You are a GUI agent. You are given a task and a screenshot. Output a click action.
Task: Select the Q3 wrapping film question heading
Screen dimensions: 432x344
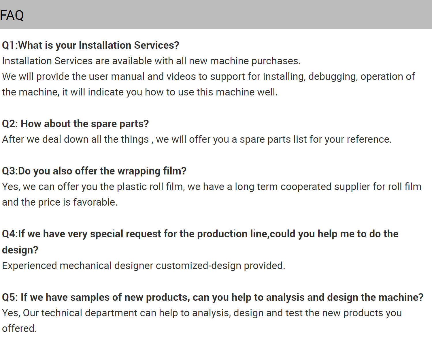(x=94, y=171)
